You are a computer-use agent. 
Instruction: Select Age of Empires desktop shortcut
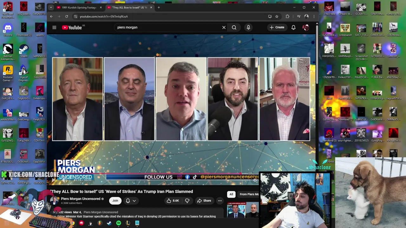[x=24, y=73]
